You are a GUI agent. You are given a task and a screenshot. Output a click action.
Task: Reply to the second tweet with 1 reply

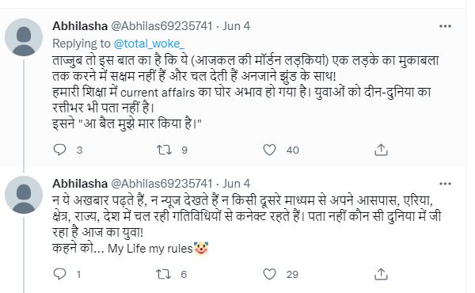point(59,274)
